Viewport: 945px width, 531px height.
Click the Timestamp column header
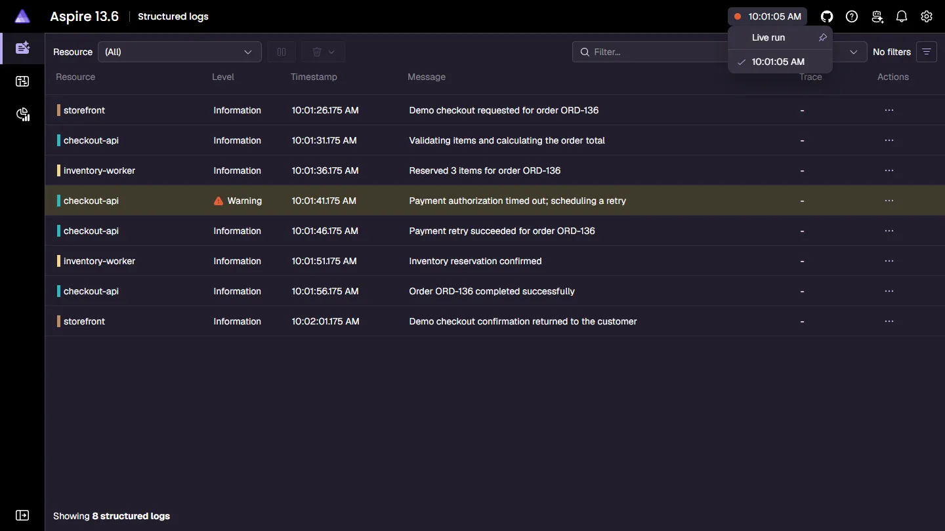[314, 77]
